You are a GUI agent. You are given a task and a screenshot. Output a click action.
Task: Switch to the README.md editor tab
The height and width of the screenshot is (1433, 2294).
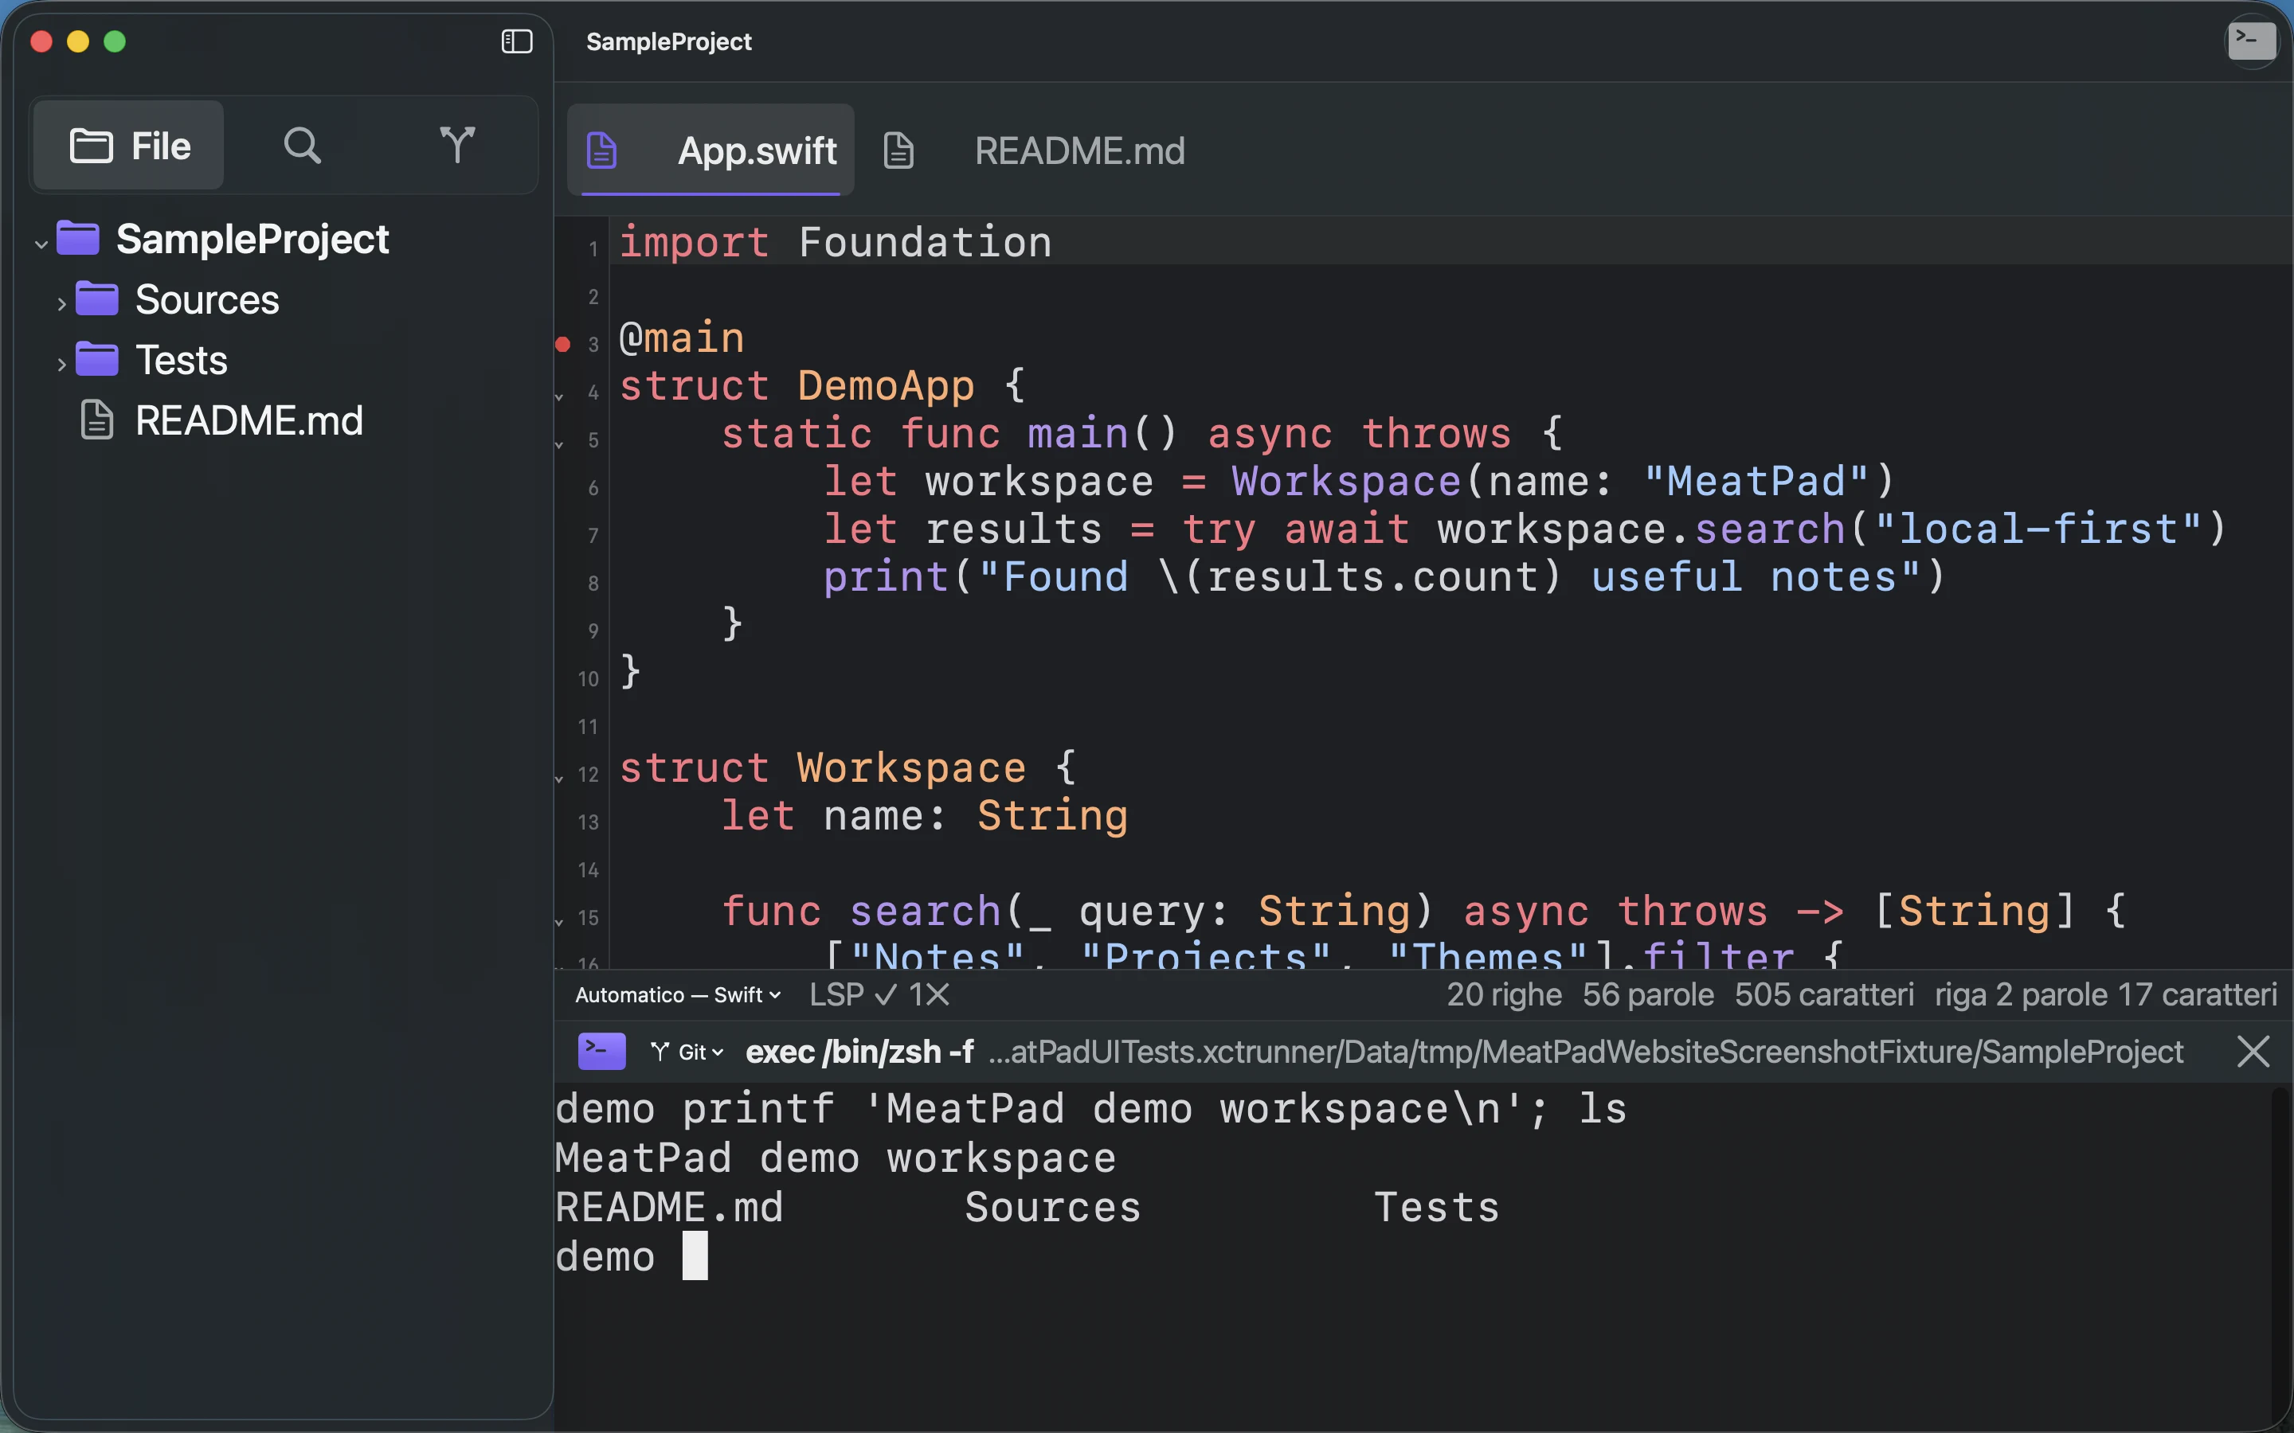coord(1080,150)
